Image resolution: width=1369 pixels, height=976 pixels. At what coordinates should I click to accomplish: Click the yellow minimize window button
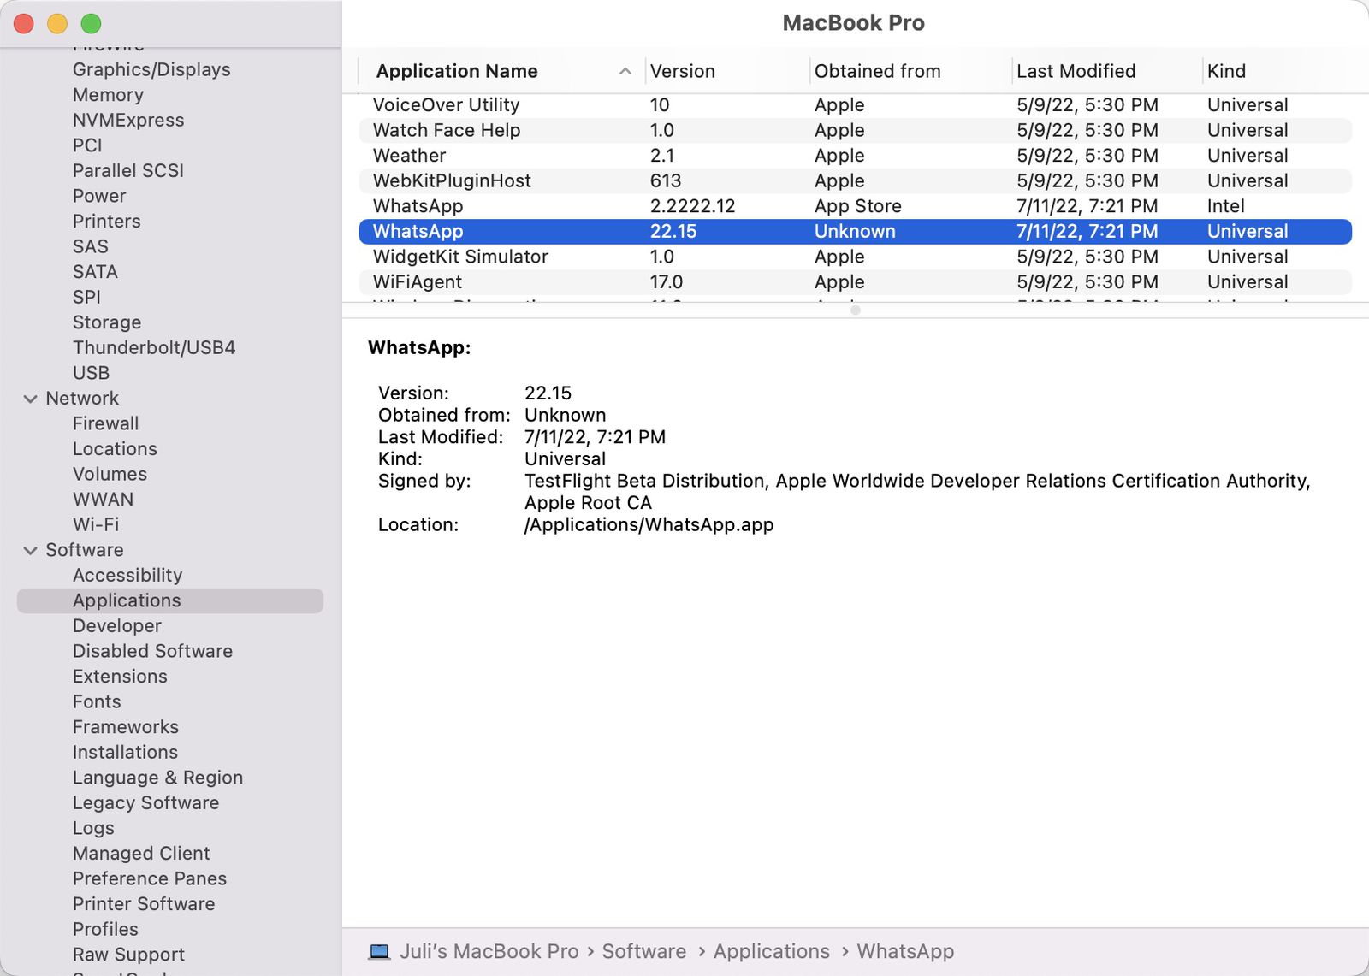57,24
